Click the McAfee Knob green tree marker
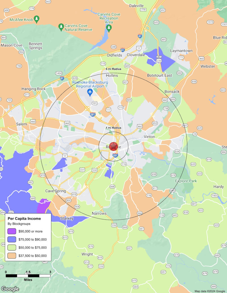This screenshot has height=293, width=227. pos(36,19)
